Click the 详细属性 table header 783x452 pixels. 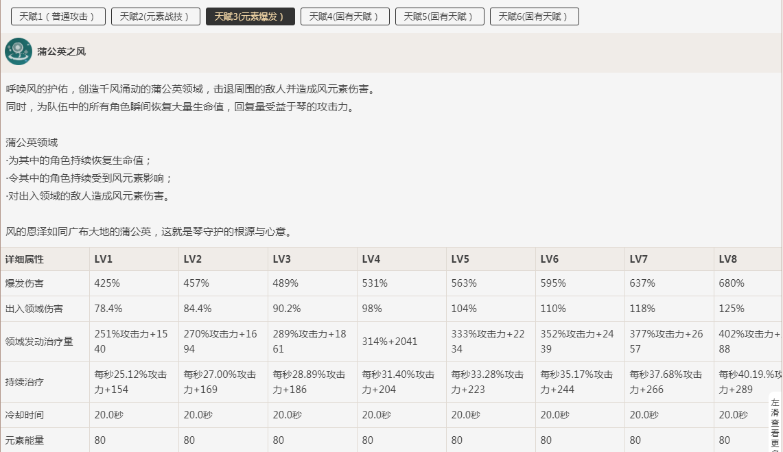pyautogui.click(x=25, y=259)
